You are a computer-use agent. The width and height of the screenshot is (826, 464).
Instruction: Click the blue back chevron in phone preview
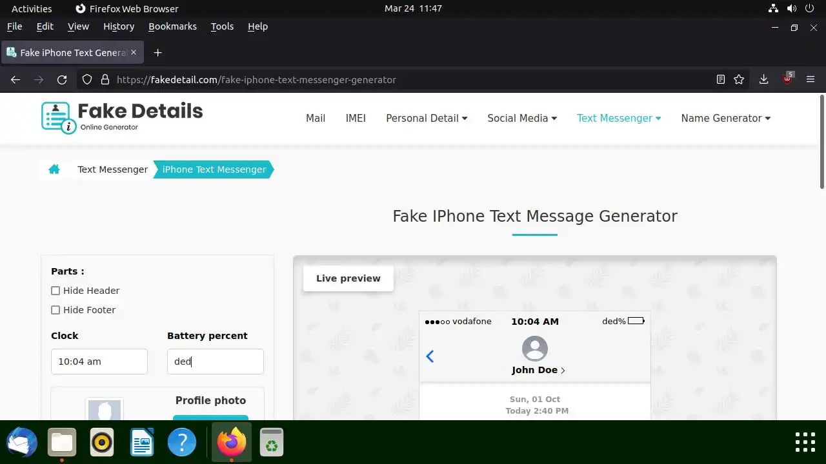(x=430, y=356)
